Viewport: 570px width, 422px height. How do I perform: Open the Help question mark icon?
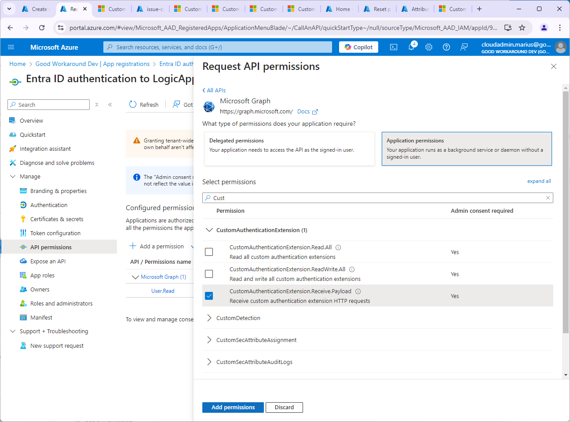point(446,47)
